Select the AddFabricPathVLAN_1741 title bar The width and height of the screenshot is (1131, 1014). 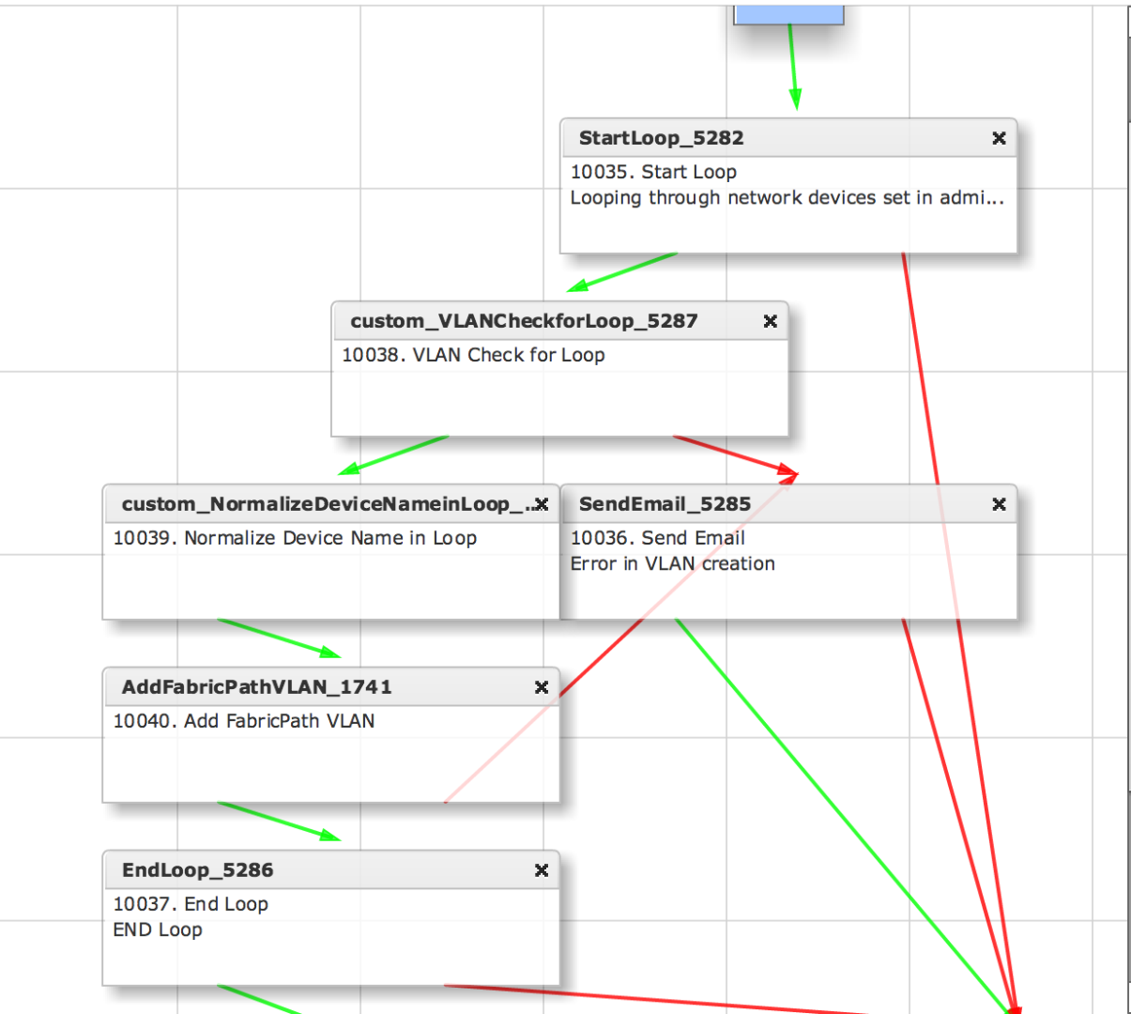pos(331,687)
